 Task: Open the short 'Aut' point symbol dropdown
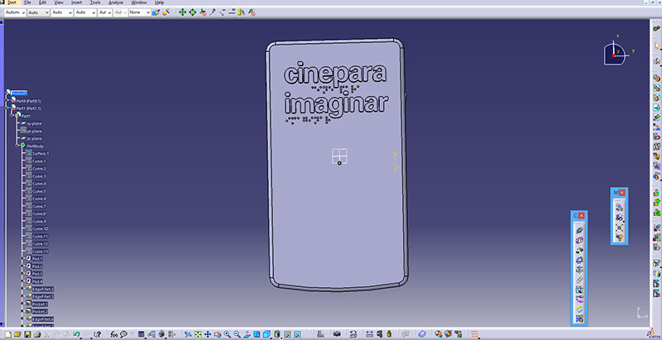click(x=105, y=12)
